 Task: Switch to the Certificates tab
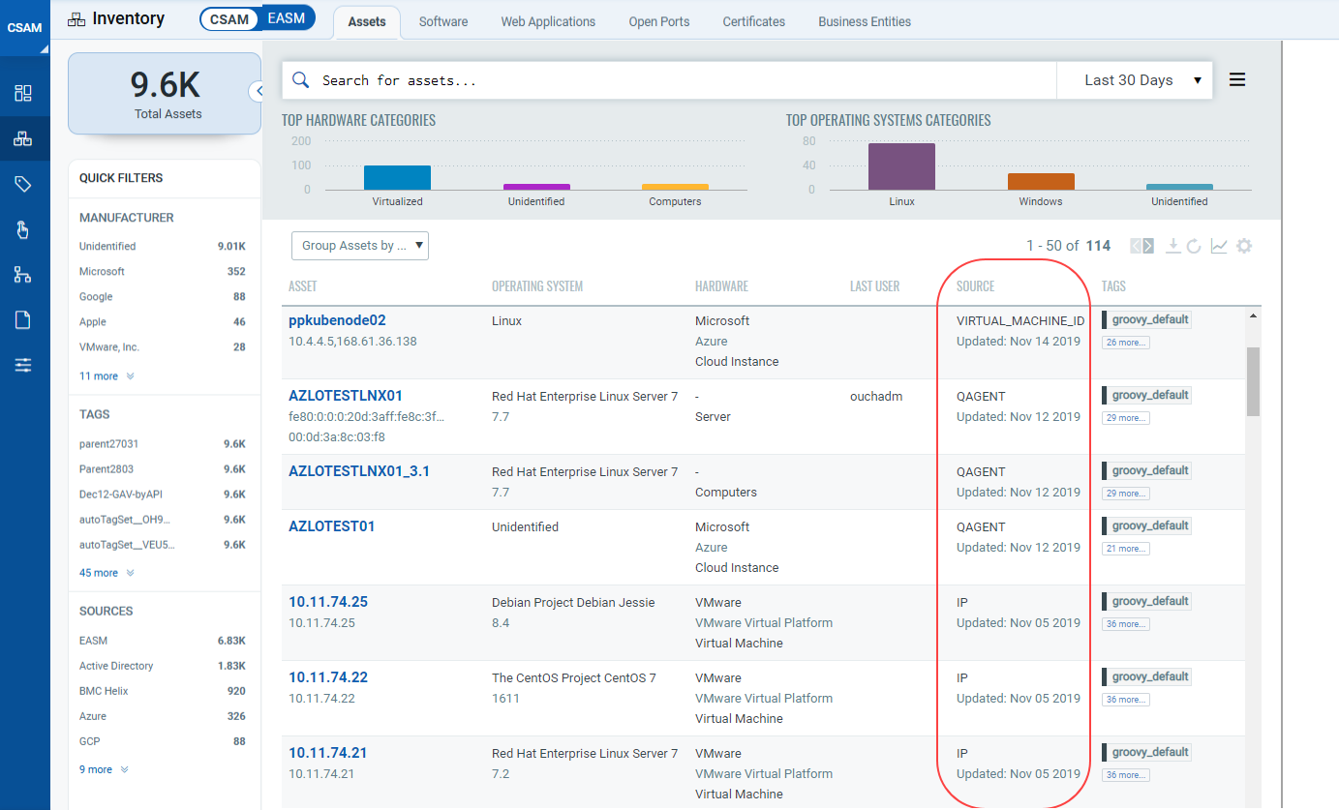tap(754, 21)
